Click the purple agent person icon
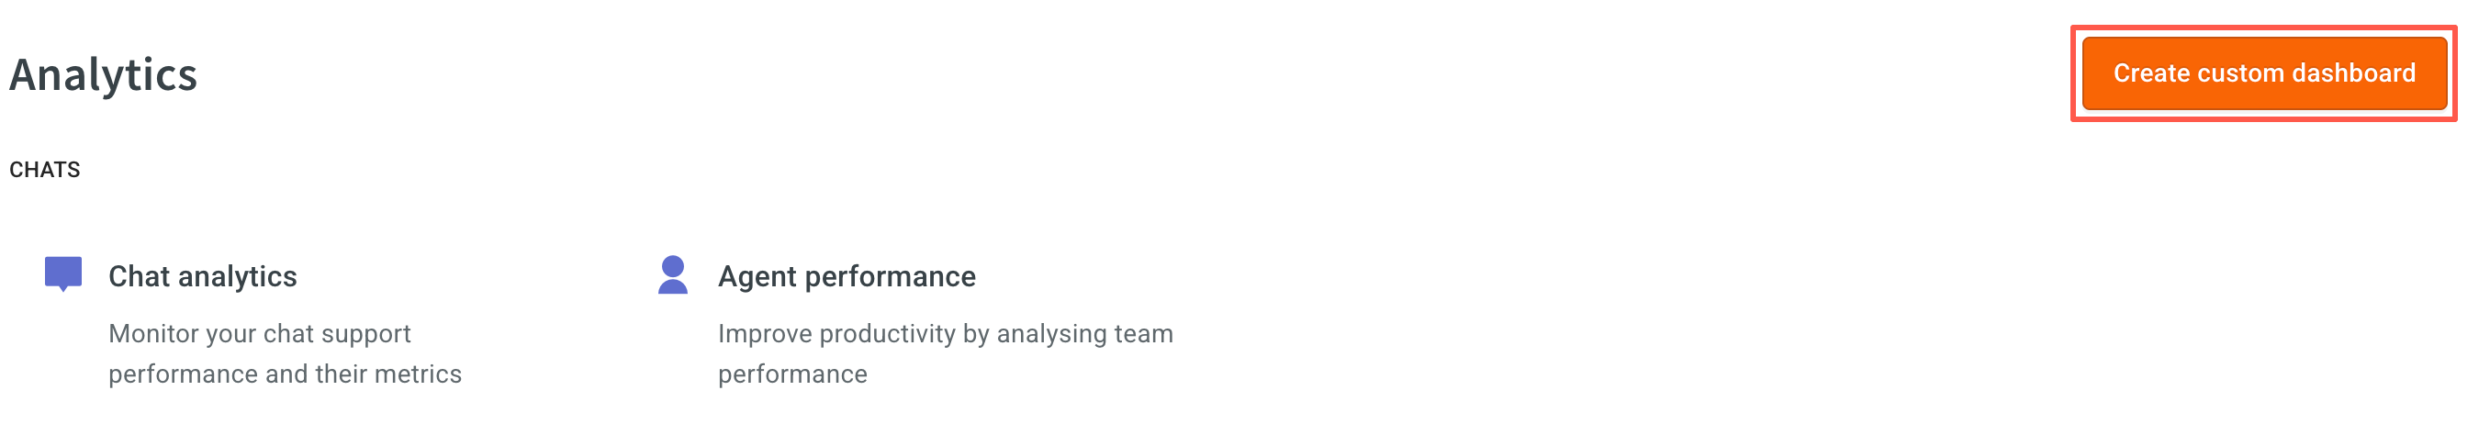 (673, 274)
